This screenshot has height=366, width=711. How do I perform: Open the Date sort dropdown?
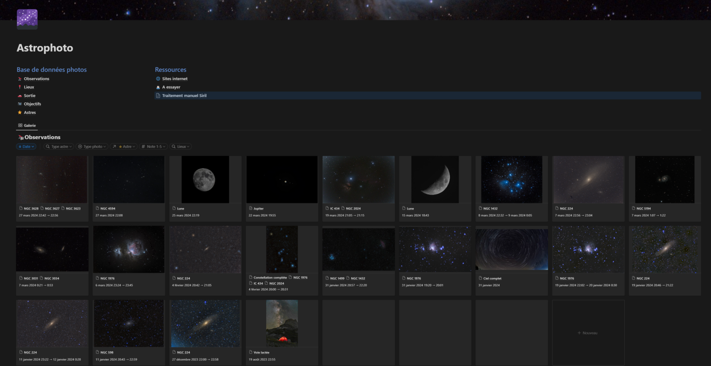click(26, 147)
